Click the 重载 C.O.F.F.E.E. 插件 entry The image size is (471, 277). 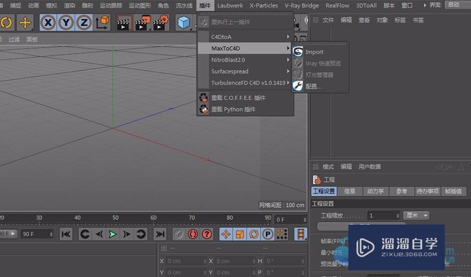tap(238, 98)
